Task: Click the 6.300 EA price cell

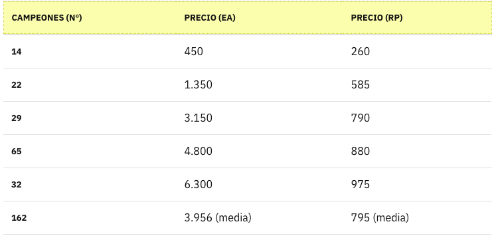Action: click(x=199, y=185)
